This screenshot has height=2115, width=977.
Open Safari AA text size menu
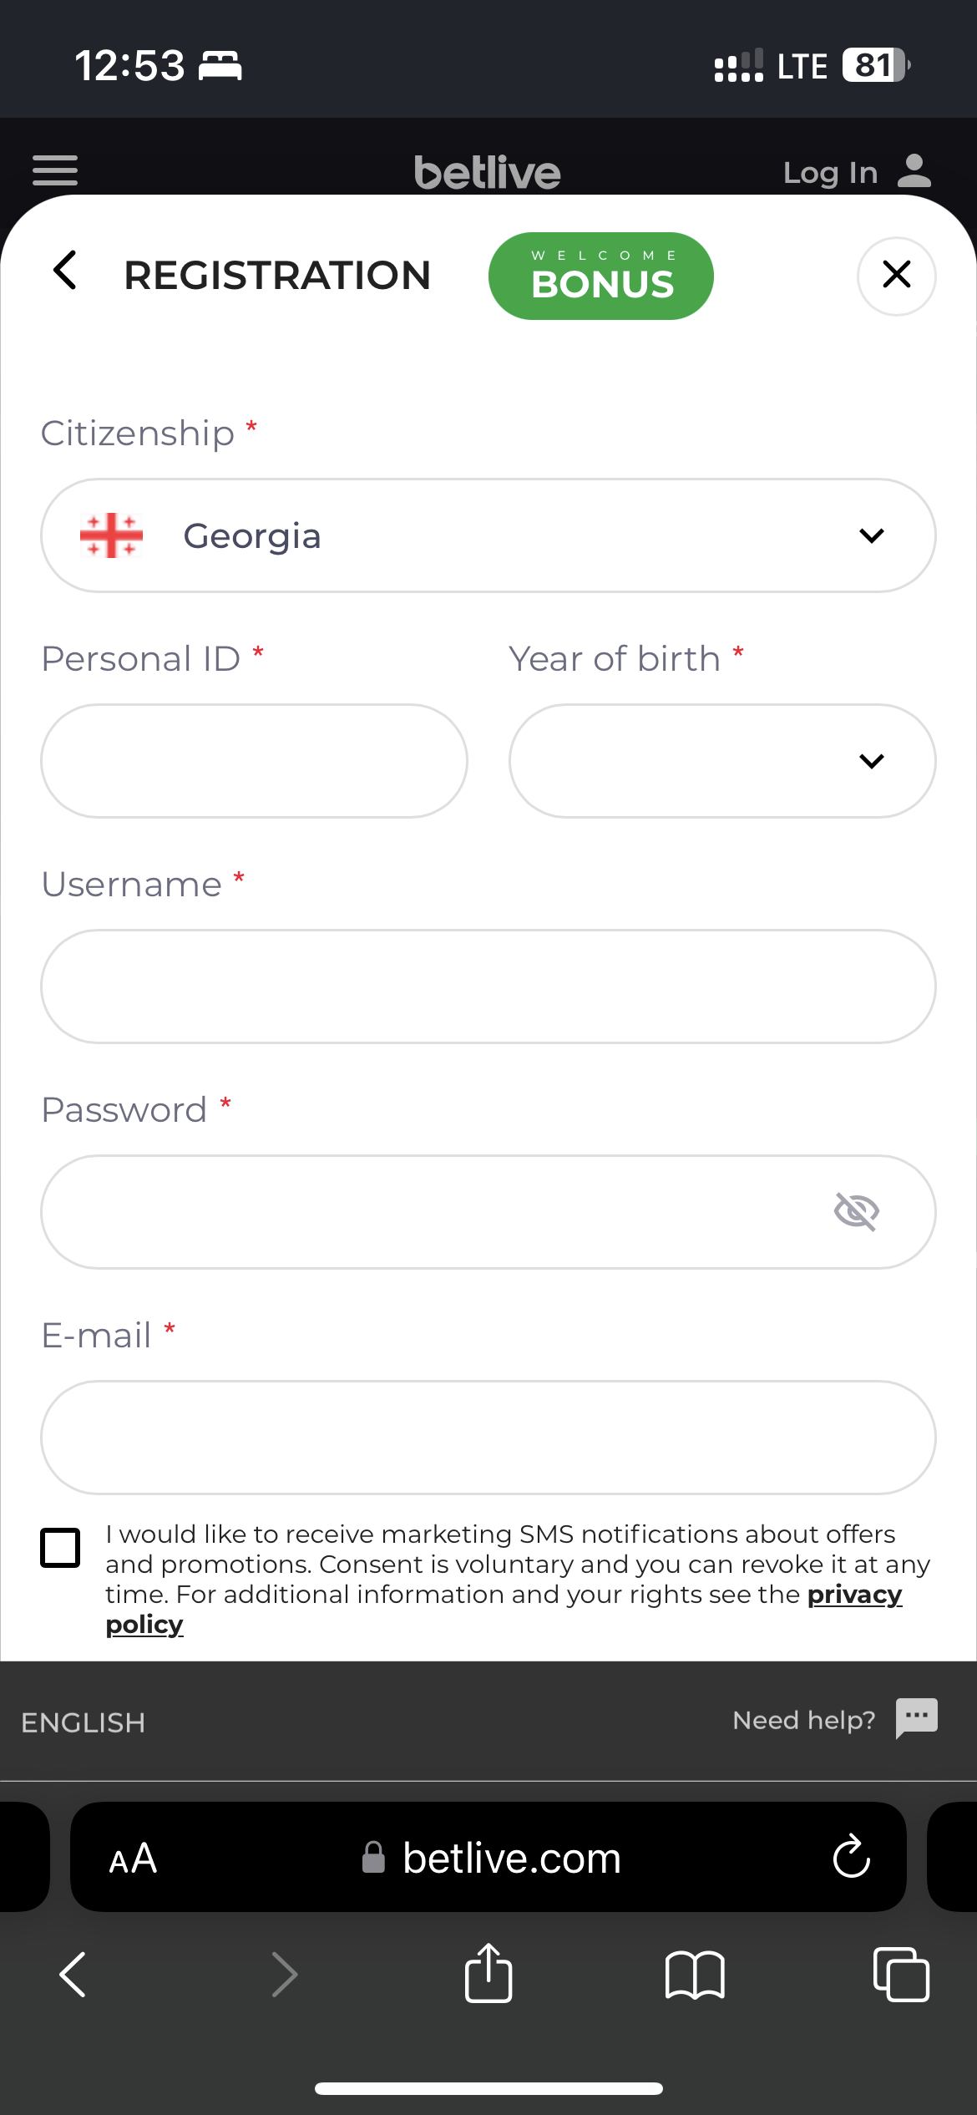(x=133, y=1858)
